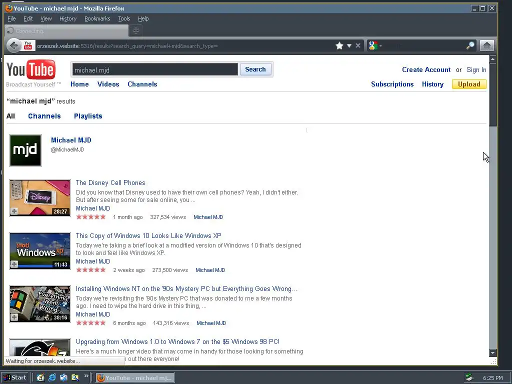Click Michael MJD uploader link beside 327,534 views

pos(208,217)
